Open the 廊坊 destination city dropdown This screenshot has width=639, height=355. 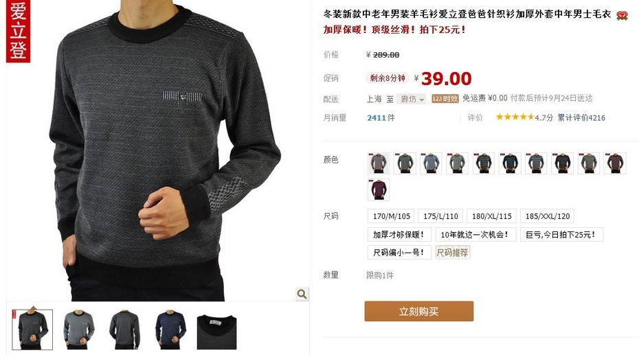coord(412,99)
